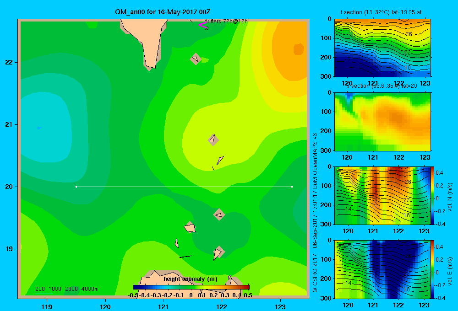Click latitude label 22 on main map
This screenshot has height=311, width=458.
tap(9, 62)
